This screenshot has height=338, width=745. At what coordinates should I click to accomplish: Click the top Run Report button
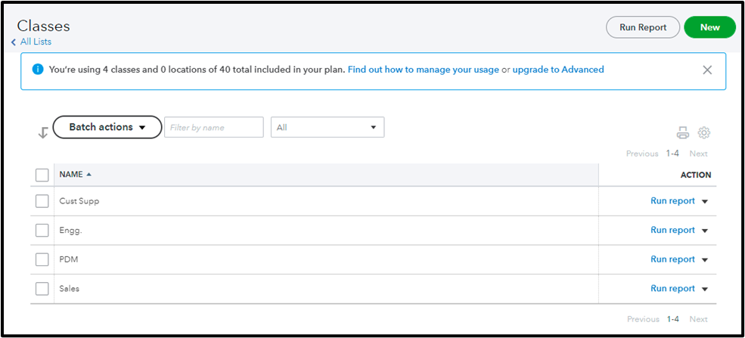pos(643,27)
